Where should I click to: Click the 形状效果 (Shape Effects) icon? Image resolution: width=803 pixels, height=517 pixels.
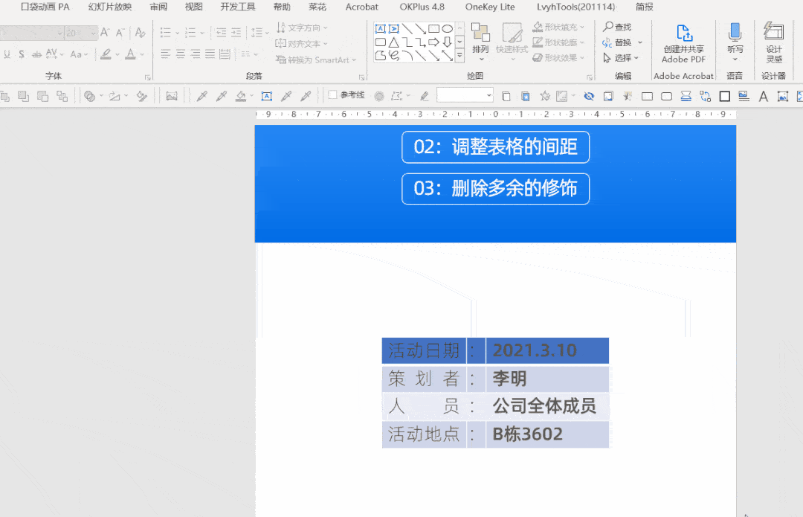537,57
